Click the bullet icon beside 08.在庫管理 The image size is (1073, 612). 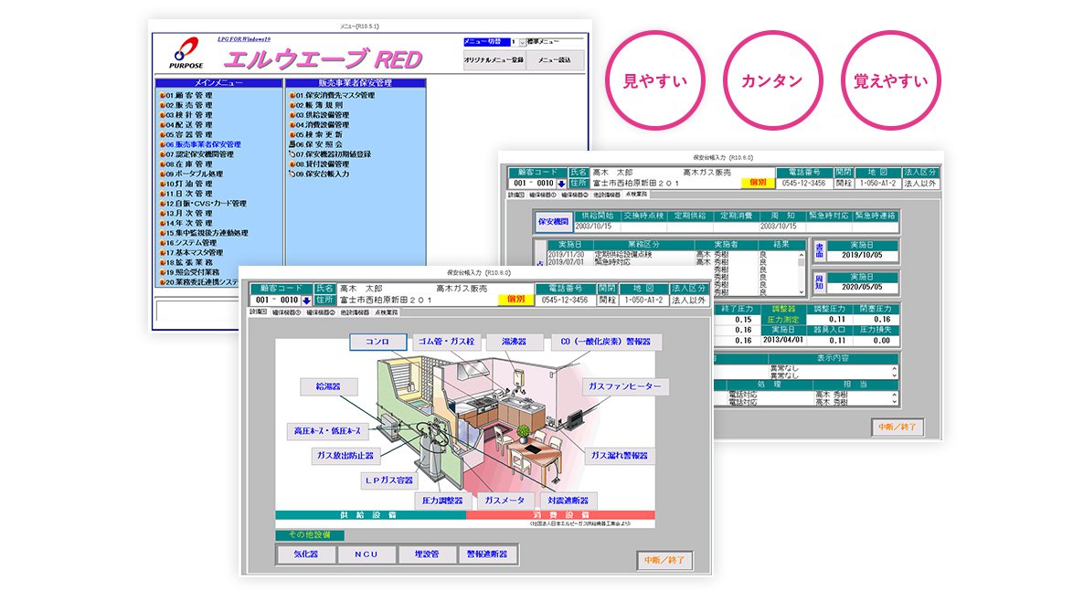pyautogui.click(x=162, y=164)
